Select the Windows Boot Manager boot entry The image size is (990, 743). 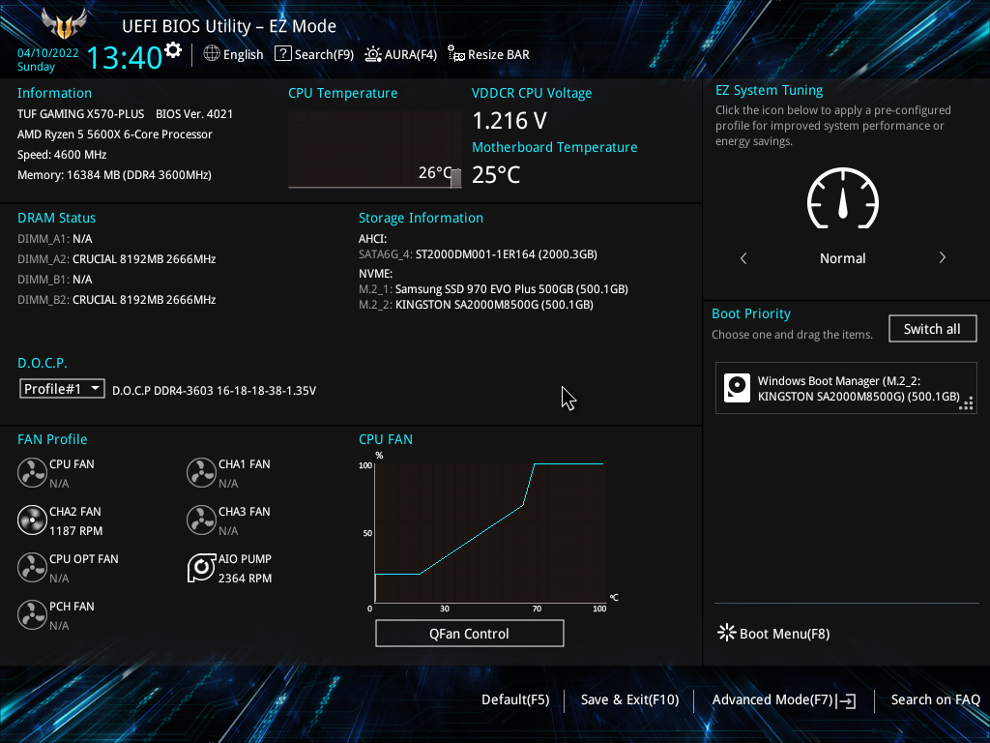point(845,389)
